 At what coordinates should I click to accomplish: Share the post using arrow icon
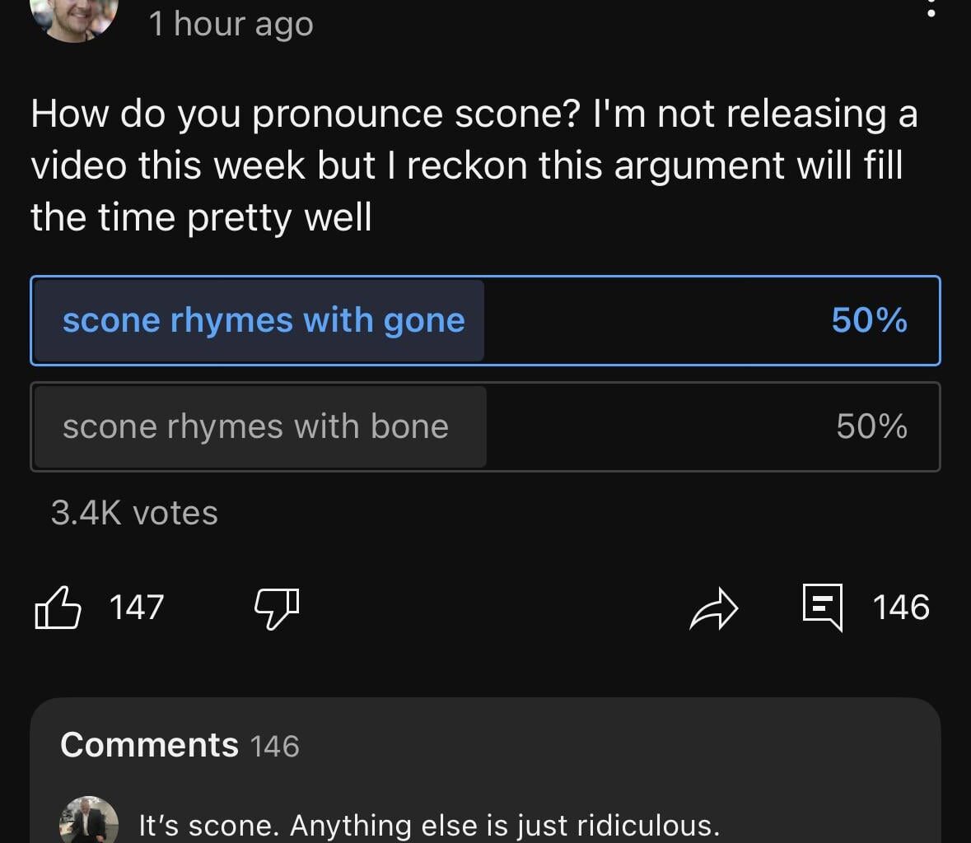point(713,609)
